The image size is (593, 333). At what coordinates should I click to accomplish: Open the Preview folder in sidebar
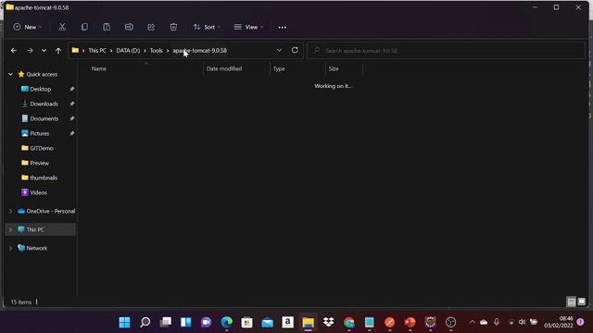click(x=39, y=163)
